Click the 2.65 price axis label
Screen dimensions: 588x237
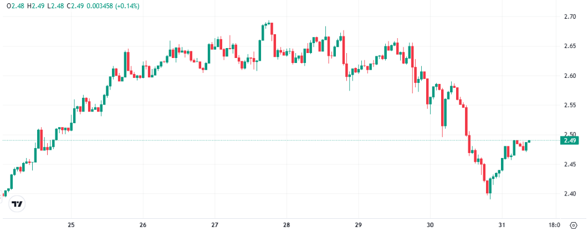(570, 46)
